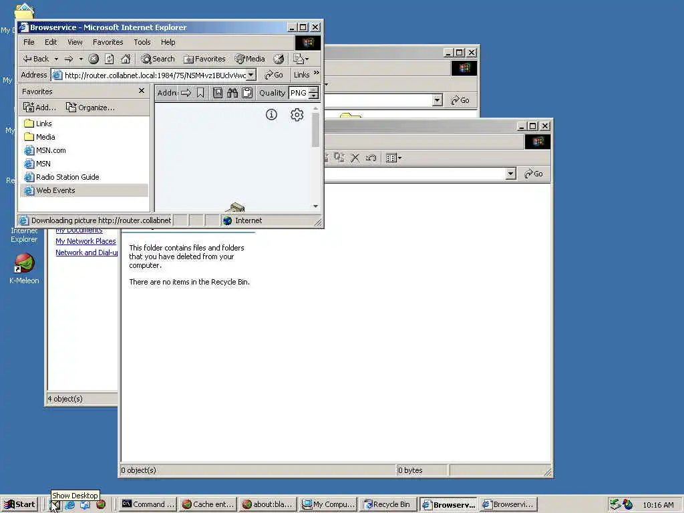Open the View menu
684x513 pixels.
tap(75, 42)
